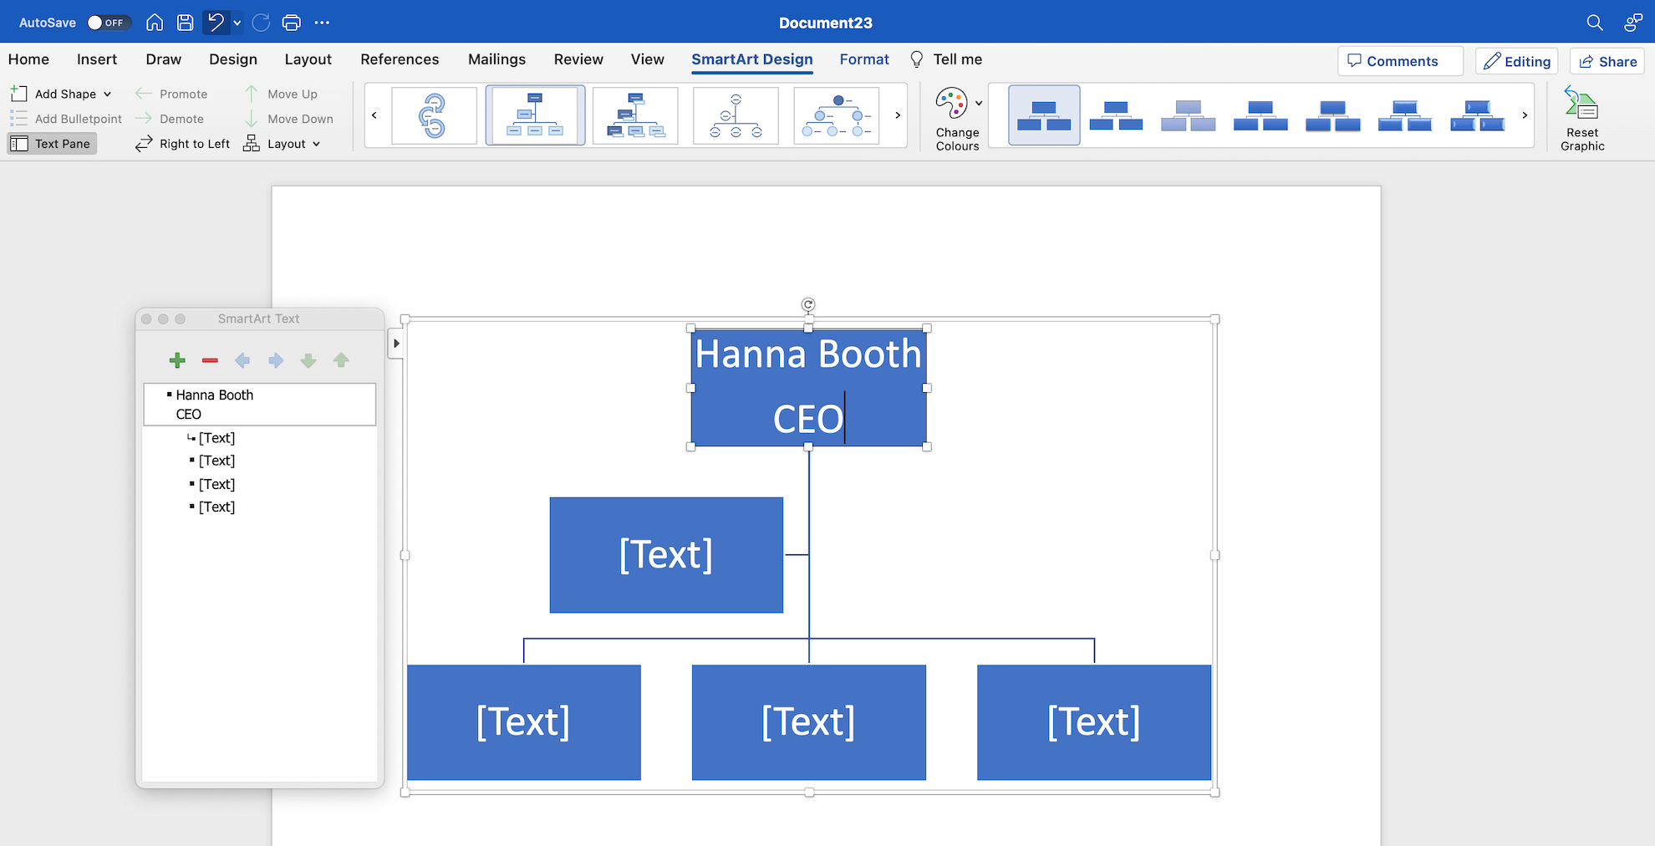Click left promote arrow in text pane
The width and height of the screenshot is (1655, 846).
point(242,360)
